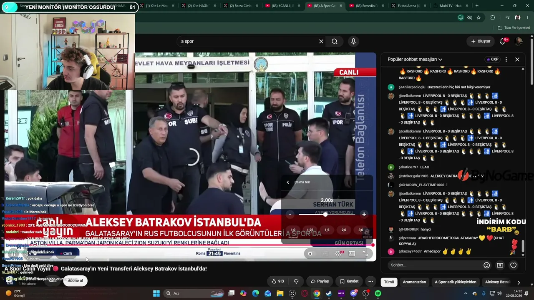Expand the Popüler sohbet mesajları dropdown
Viewport: 534px width, 300px height.
point(415,59)
